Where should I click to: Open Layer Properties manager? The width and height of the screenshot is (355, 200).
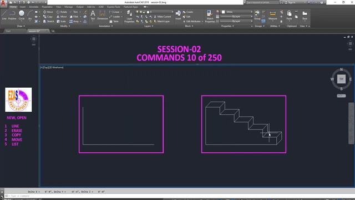(x=129, y=16)
